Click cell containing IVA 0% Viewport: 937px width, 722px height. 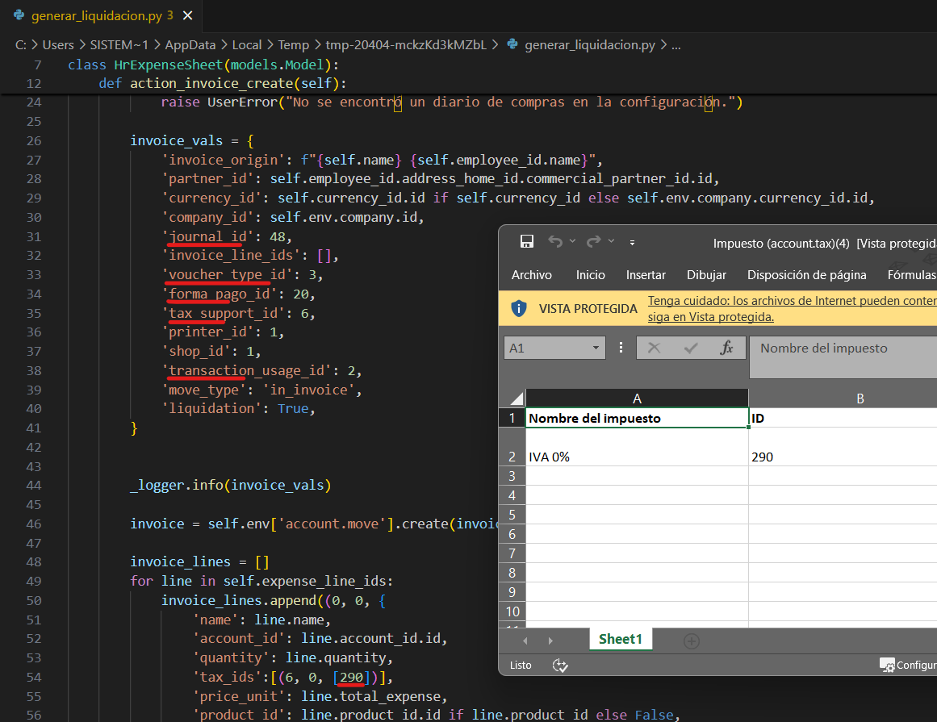pyautogui.click(x=636, y=457)
